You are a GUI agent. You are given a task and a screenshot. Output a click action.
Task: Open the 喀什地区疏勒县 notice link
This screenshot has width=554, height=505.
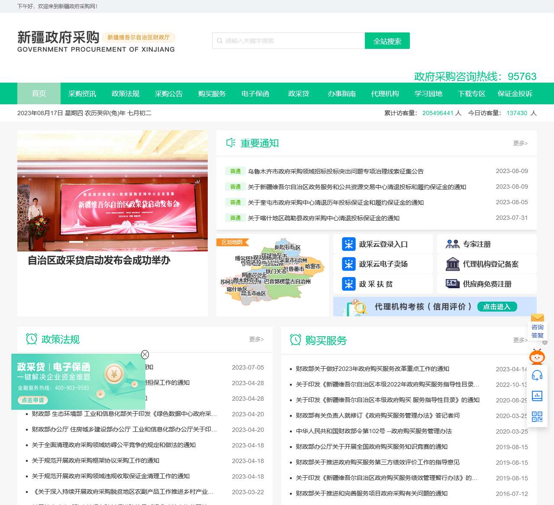[323, 218]
